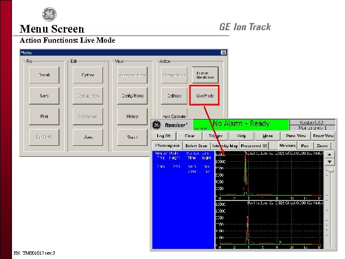Switch to the Intensity Map tab

click(x=225, y=146)
